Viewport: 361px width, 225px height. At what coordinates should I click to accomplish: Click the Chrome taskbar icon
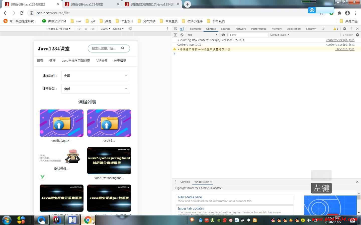pos(87,220)
